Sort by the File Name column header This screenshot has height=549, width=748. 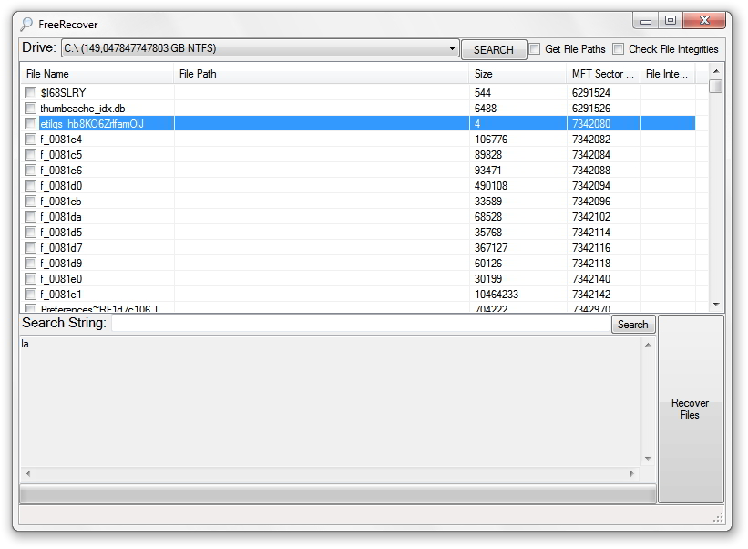[97, 74]
